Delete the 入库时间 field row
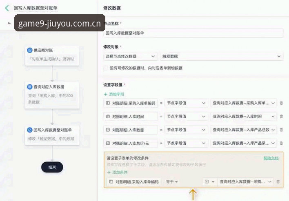The width and height of the screenshot is (289, 201). point(281,116)
